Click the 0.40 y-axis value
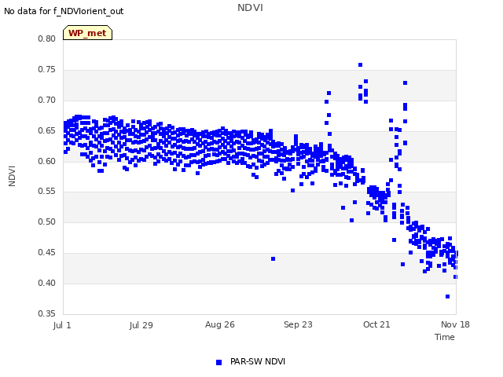 point(47,283)
